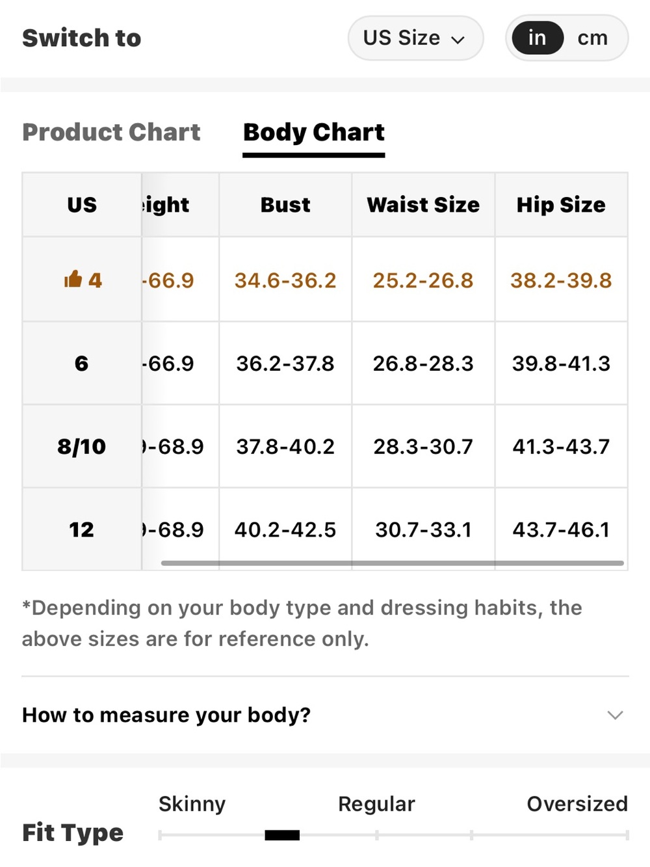The height and width of the screenshot is (867, 650).
Task: Select the in unit option
Action: point(537,38)
